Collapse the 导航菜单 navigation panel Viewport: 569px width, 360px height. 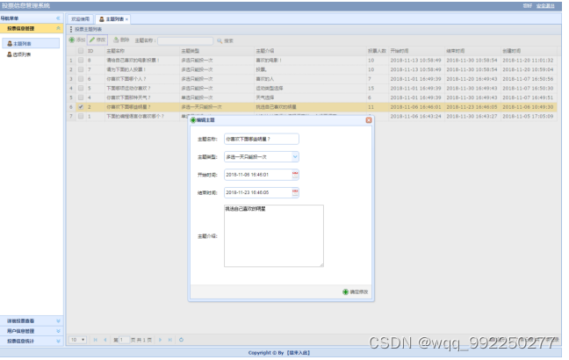[x=58, y=18]
